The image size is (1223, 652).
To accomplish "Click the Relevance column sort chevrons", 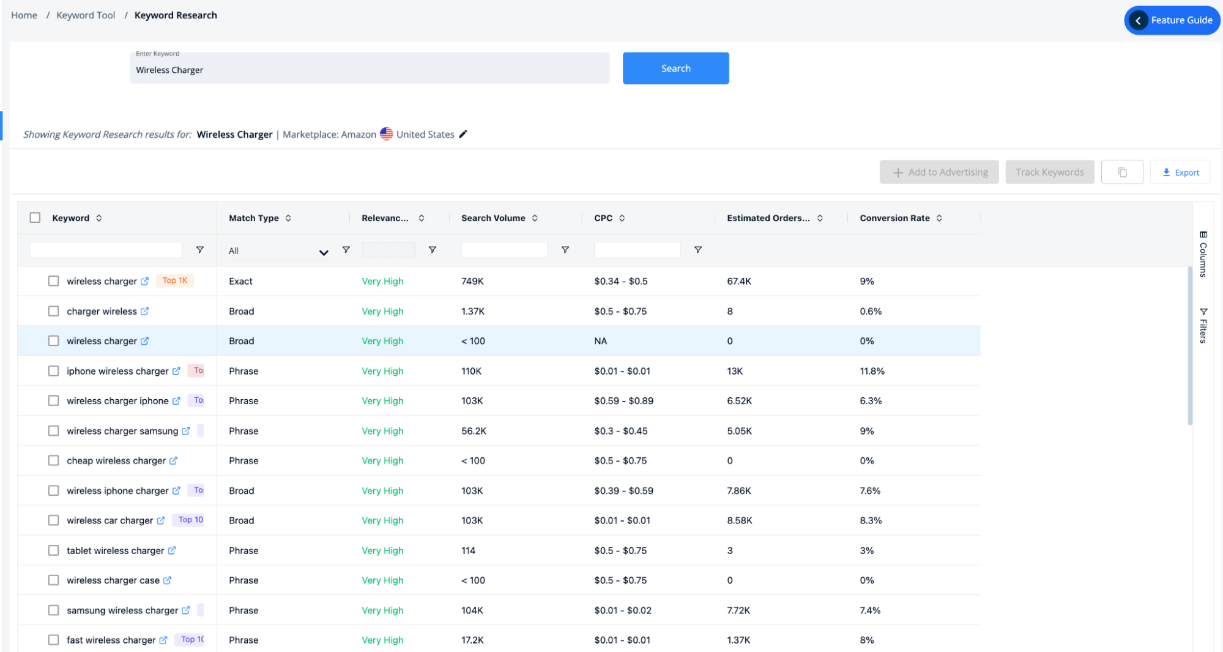I will pos(421,217).
